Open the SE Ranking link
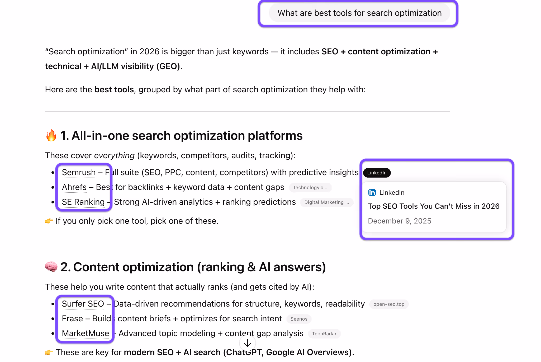The width and height of the screenshot is (541, 362). coord(83,202)
